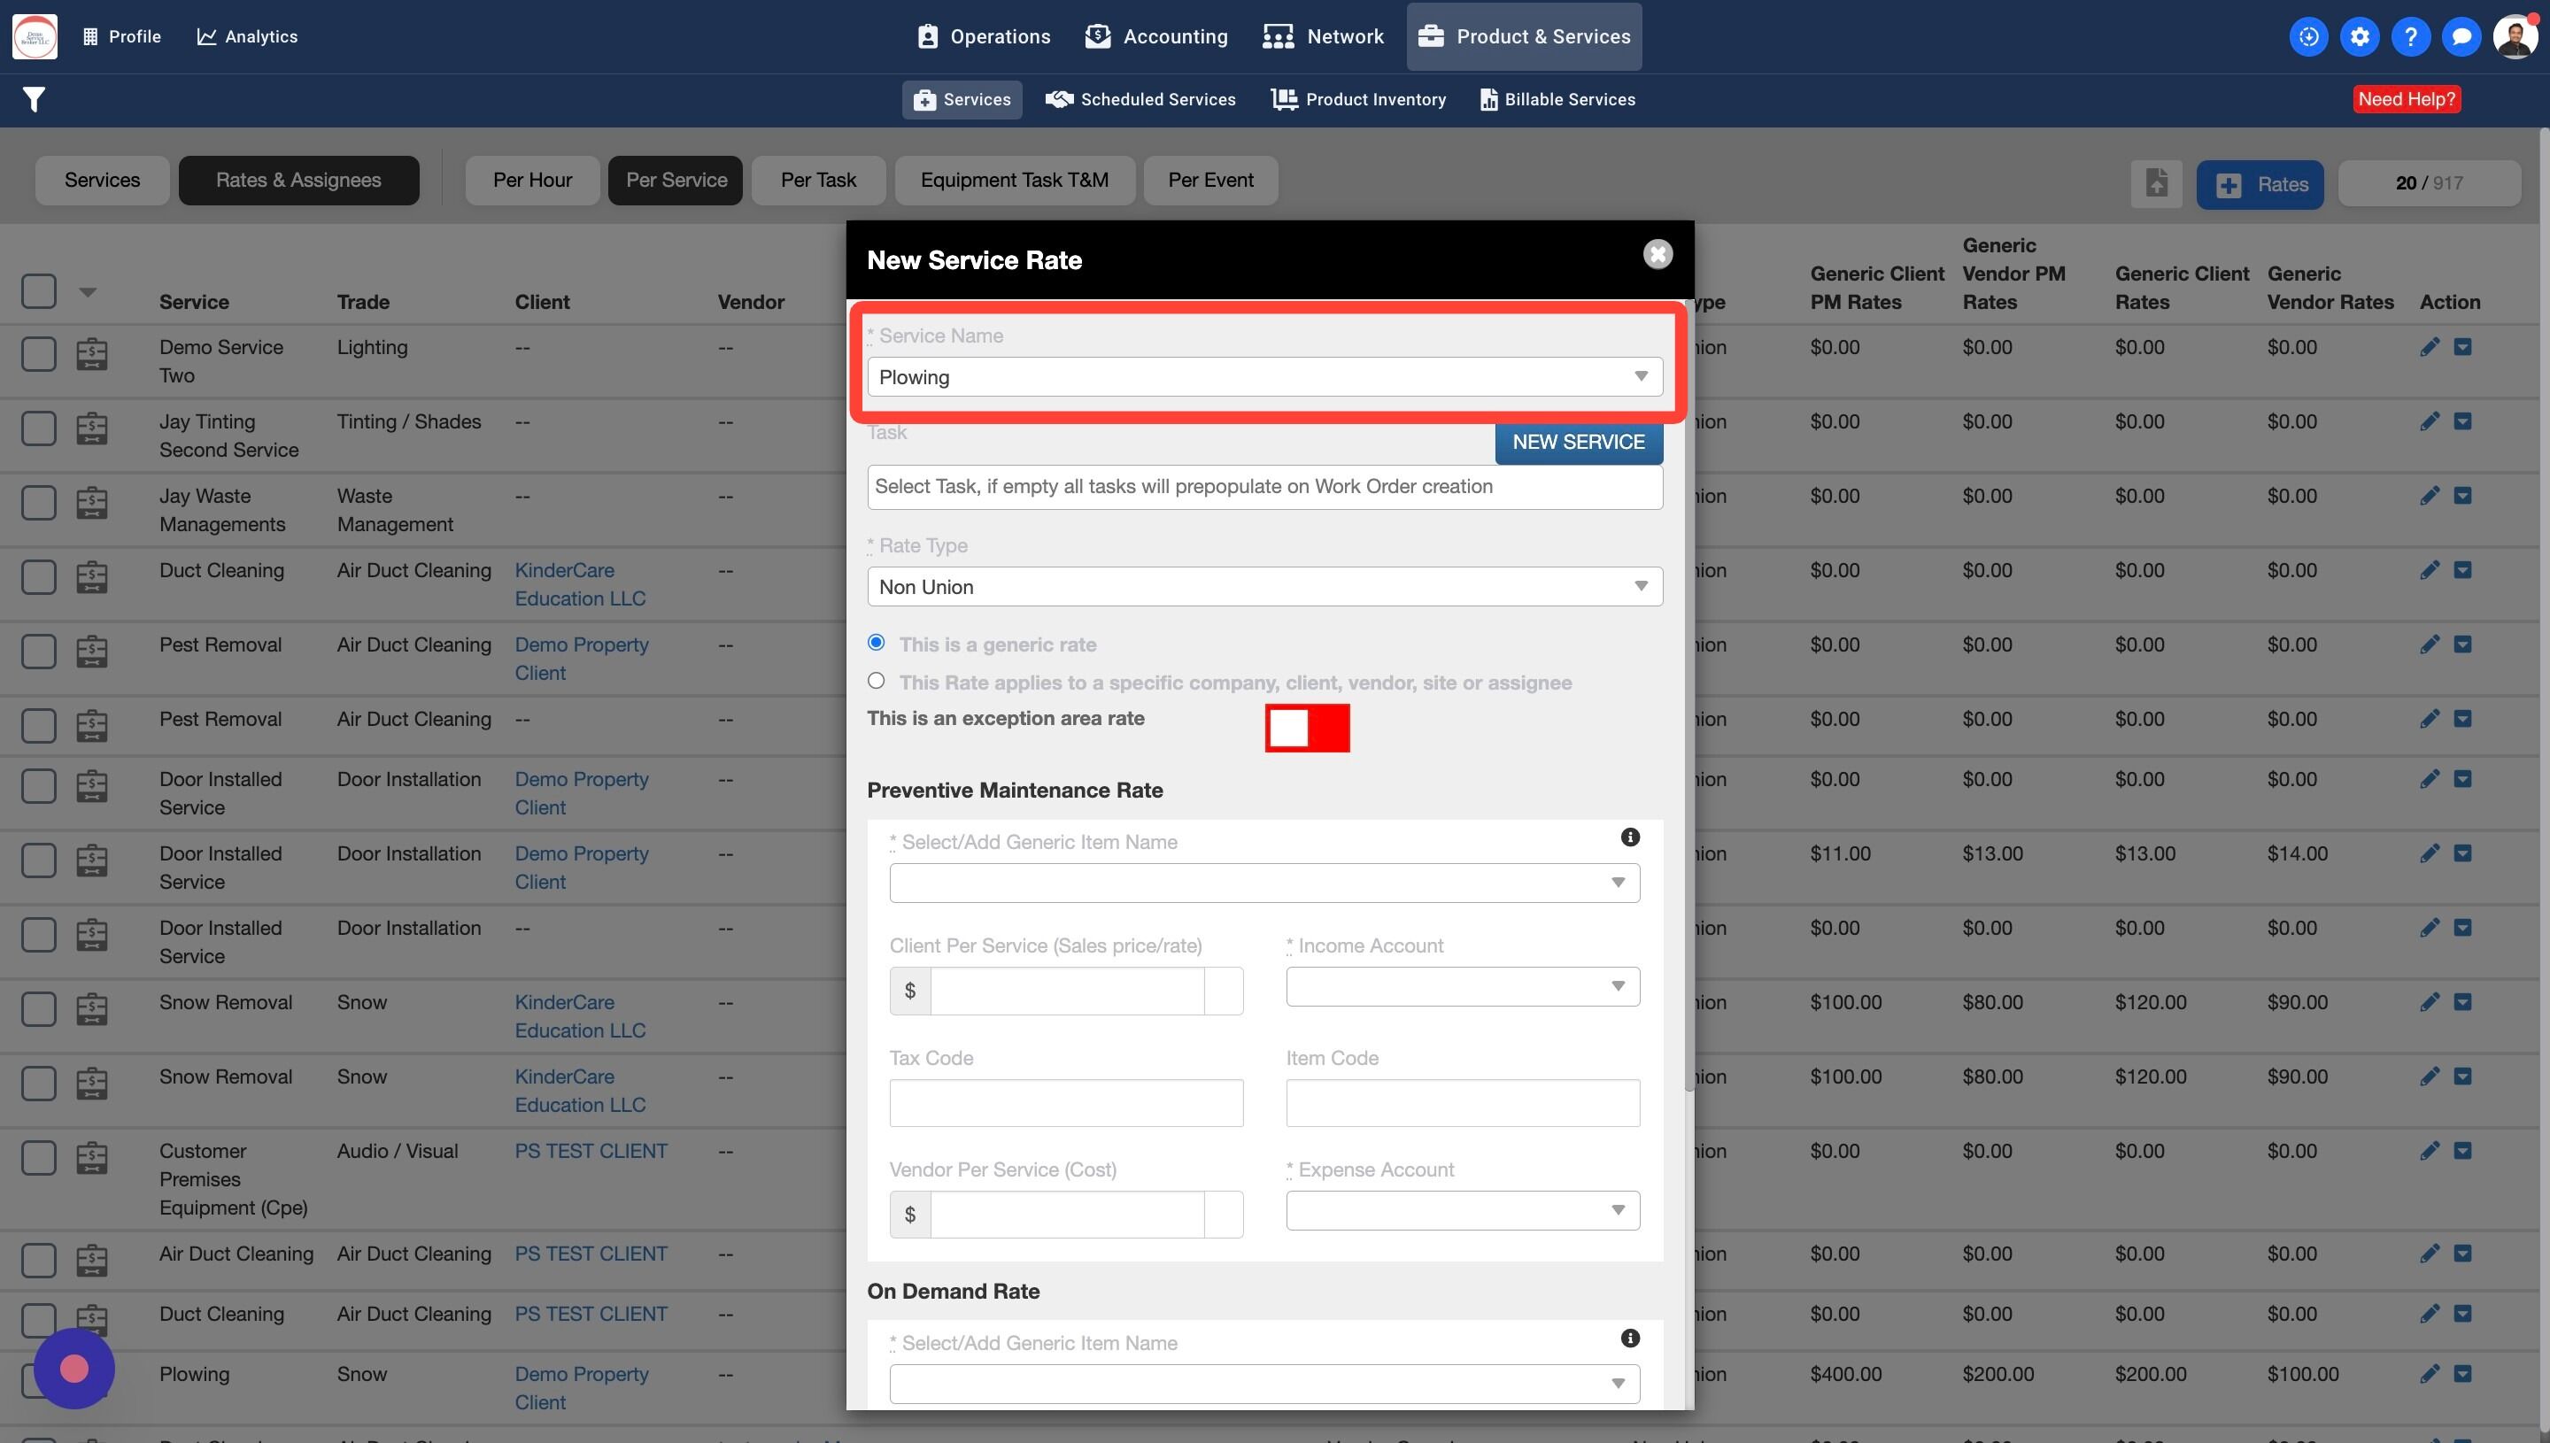Click the upload file icon beside Rates

[2157, 183]
